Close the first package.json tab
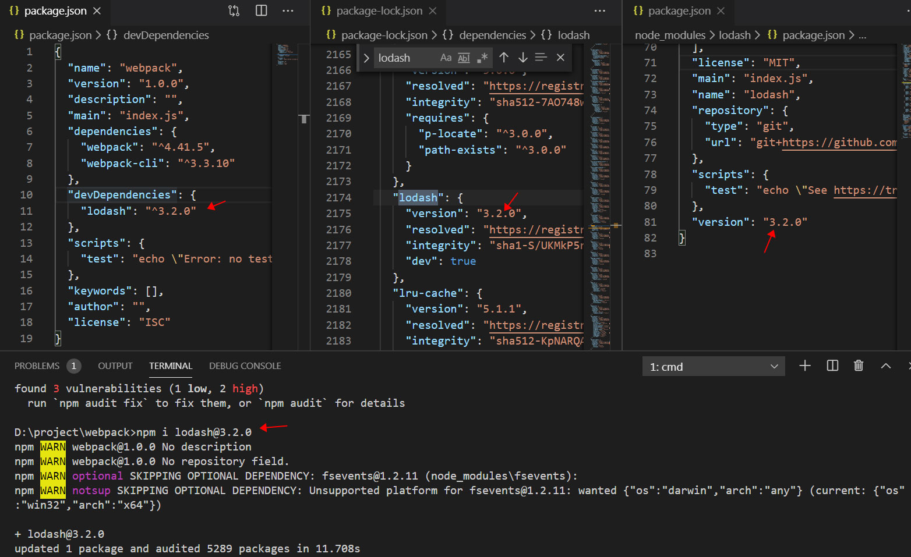 (97, 10)
